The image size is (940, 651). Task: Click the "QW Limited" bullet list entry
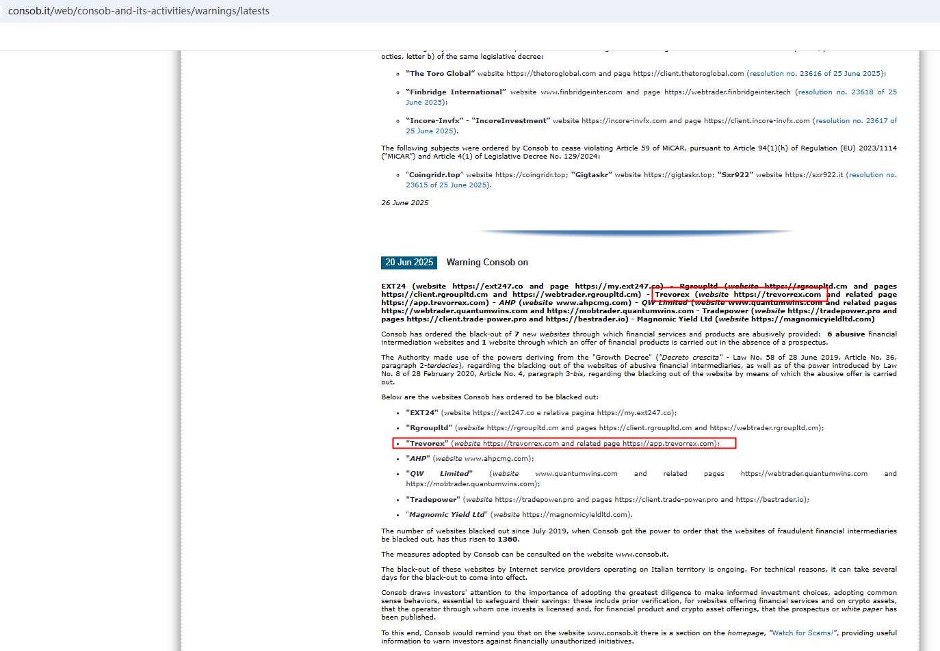(651, 479)
